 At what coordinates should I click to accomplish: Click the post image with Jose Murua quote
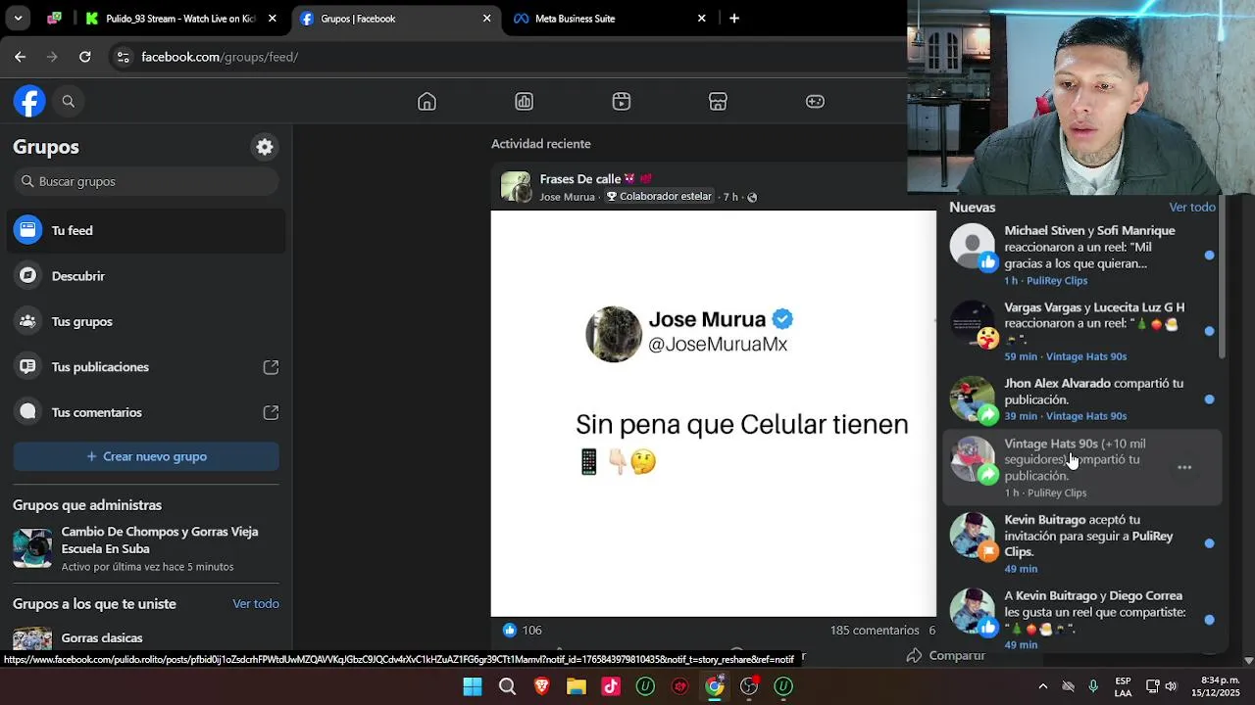(x=714, y=413)
